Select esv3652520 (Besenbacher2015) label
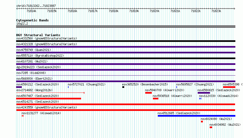The image size is (243, 138). [145, 84]
